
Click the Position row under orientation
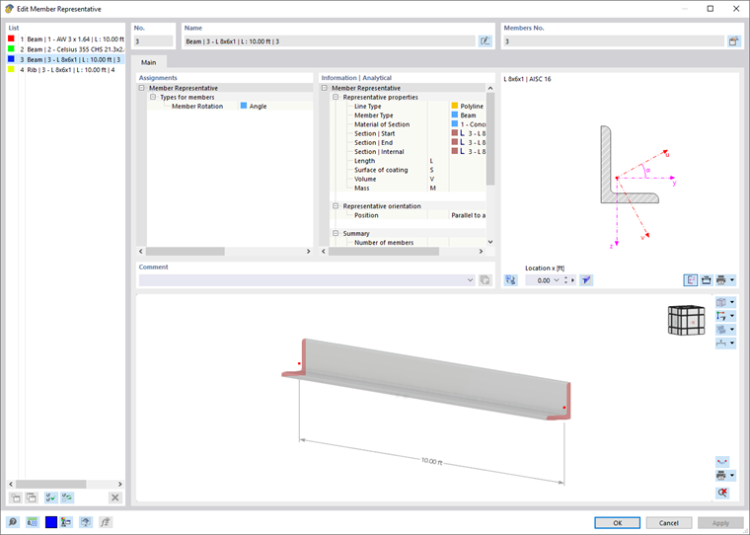tap(408, 215)
